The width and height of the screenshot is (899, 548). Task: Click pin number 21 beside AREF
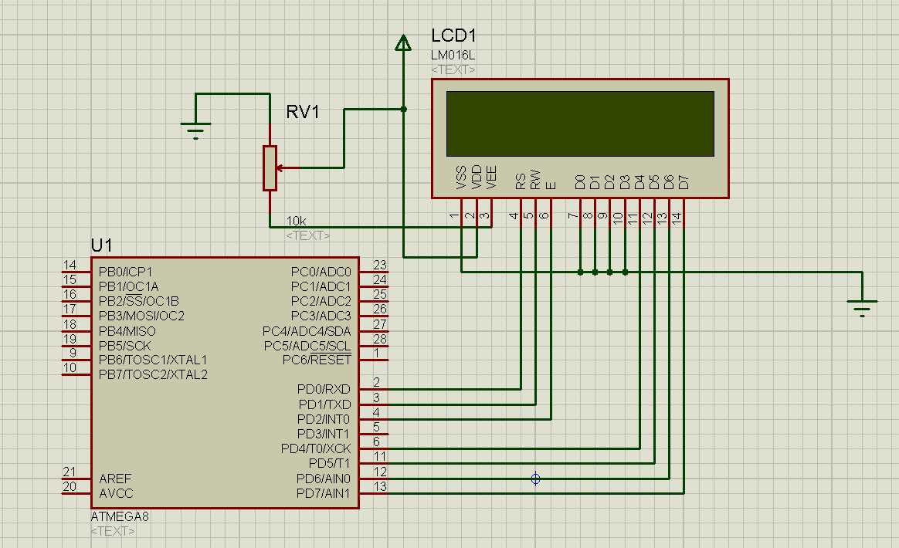click(x=70, y=472)
